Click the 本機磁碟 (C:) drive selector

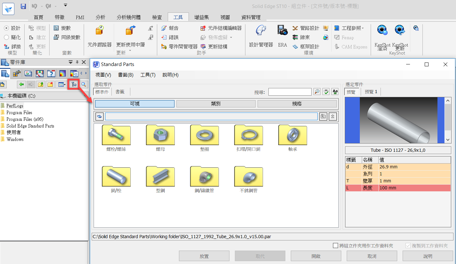44,96
